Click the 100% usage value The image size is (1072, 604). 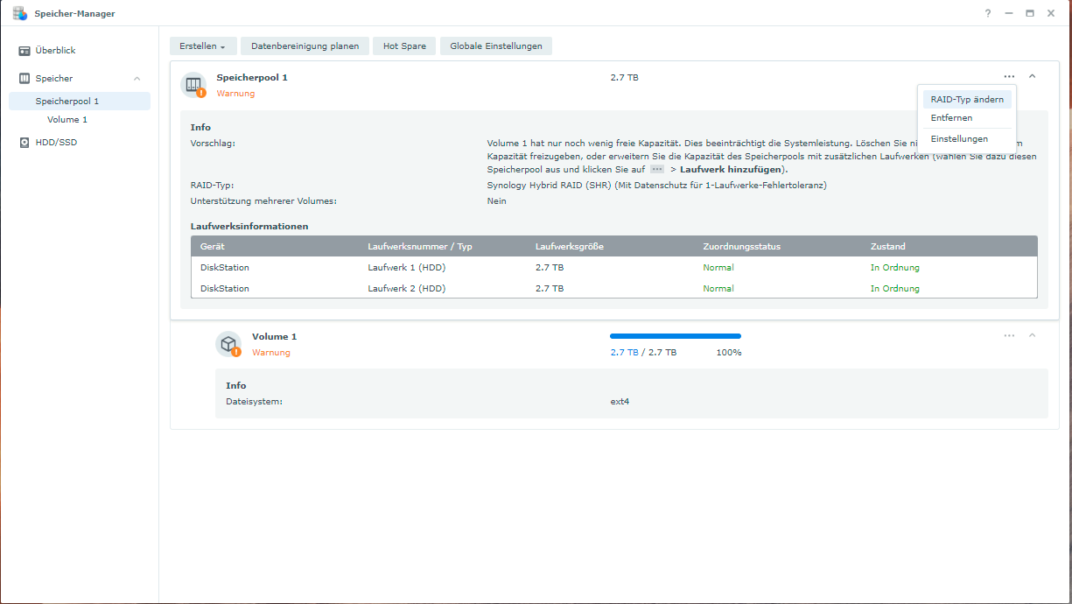click(x=729, y=353)
